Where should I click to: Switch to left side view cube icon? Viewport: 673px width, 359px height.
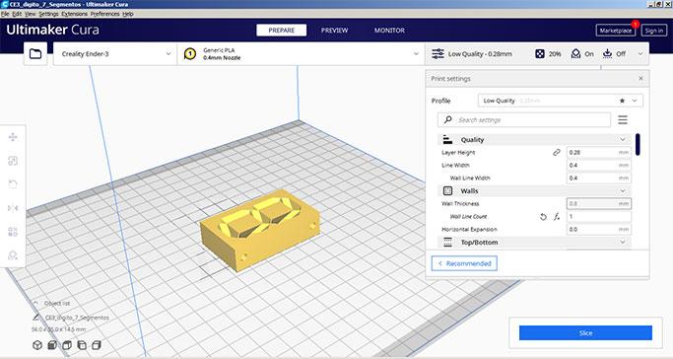tap(82, 345)
